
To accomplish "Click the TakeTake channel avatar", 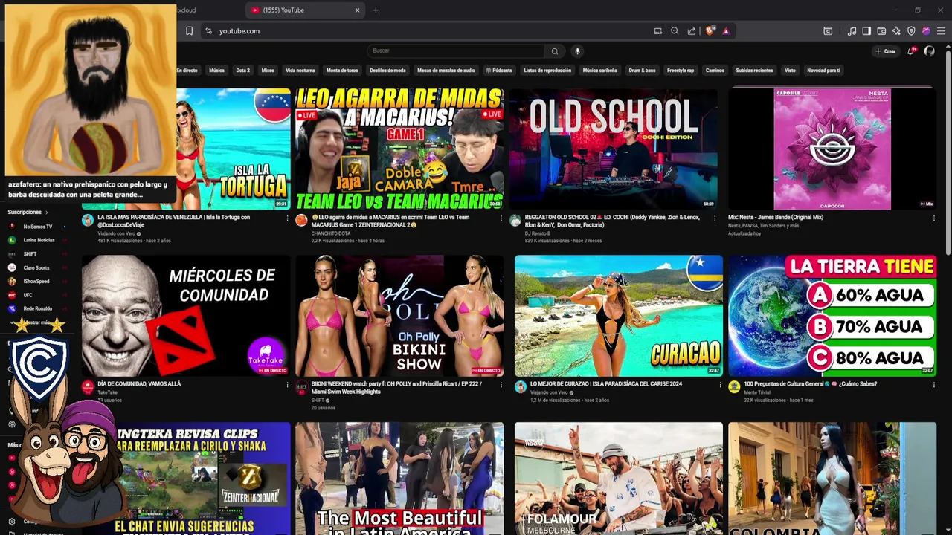I will pos(88,387).
